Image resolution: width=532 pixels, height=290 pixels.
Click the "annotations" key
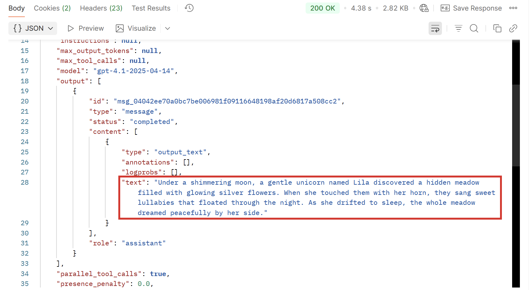[x=148, y=162]
